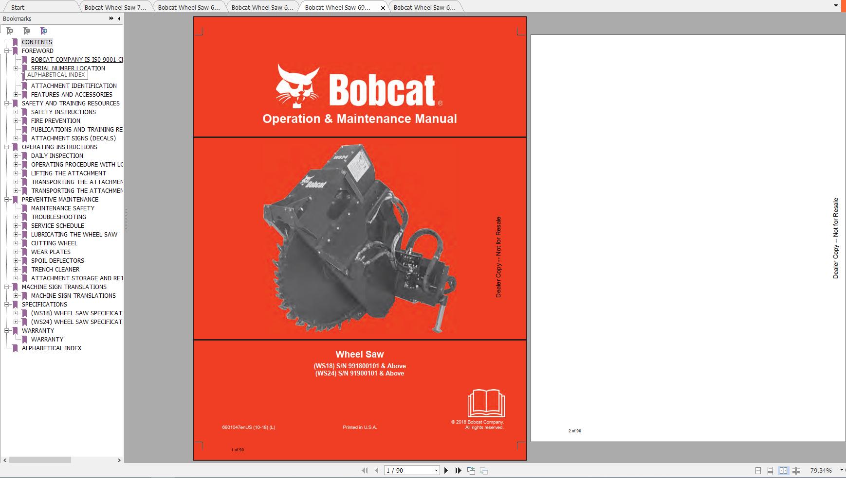Select the Bobcat Wheel Saw 7... tab

pos(116,7)
